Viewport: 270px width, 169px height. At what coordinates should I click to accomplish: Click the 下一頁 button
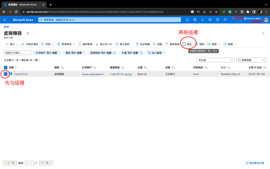[46, 163]
